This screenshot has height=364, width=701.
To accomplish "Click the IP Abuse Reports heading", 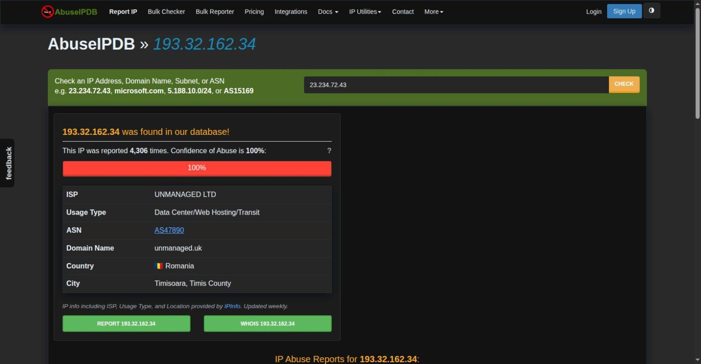I will (347, 359).
